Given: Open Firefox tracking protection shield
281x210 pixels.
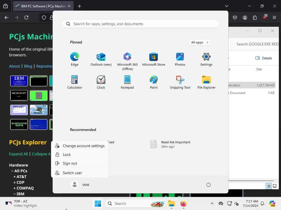Looking at the screenshot, I should click(x=44, y=17).
